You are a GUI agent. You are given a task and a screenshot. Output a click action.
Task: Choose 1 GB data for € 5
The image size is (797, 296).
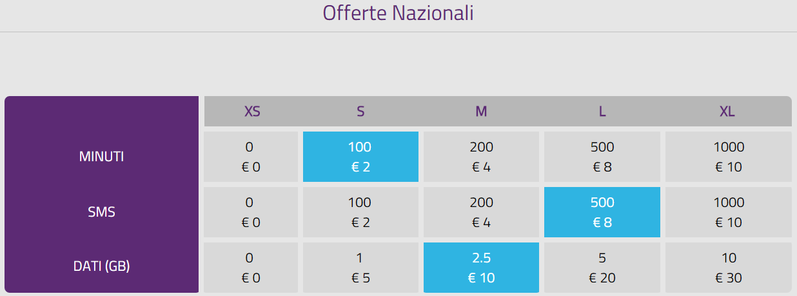(x=360, y=268)
